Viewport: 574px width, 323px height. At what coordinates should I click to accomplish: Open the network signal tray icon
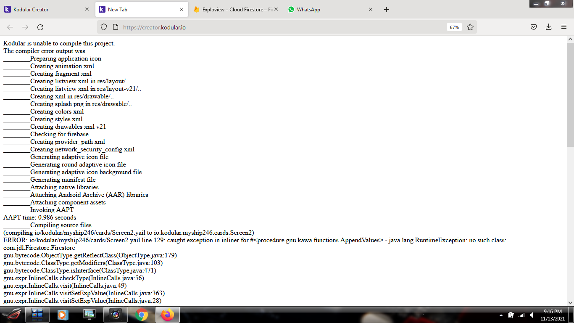pyautogui.click(x=521, y=315)
